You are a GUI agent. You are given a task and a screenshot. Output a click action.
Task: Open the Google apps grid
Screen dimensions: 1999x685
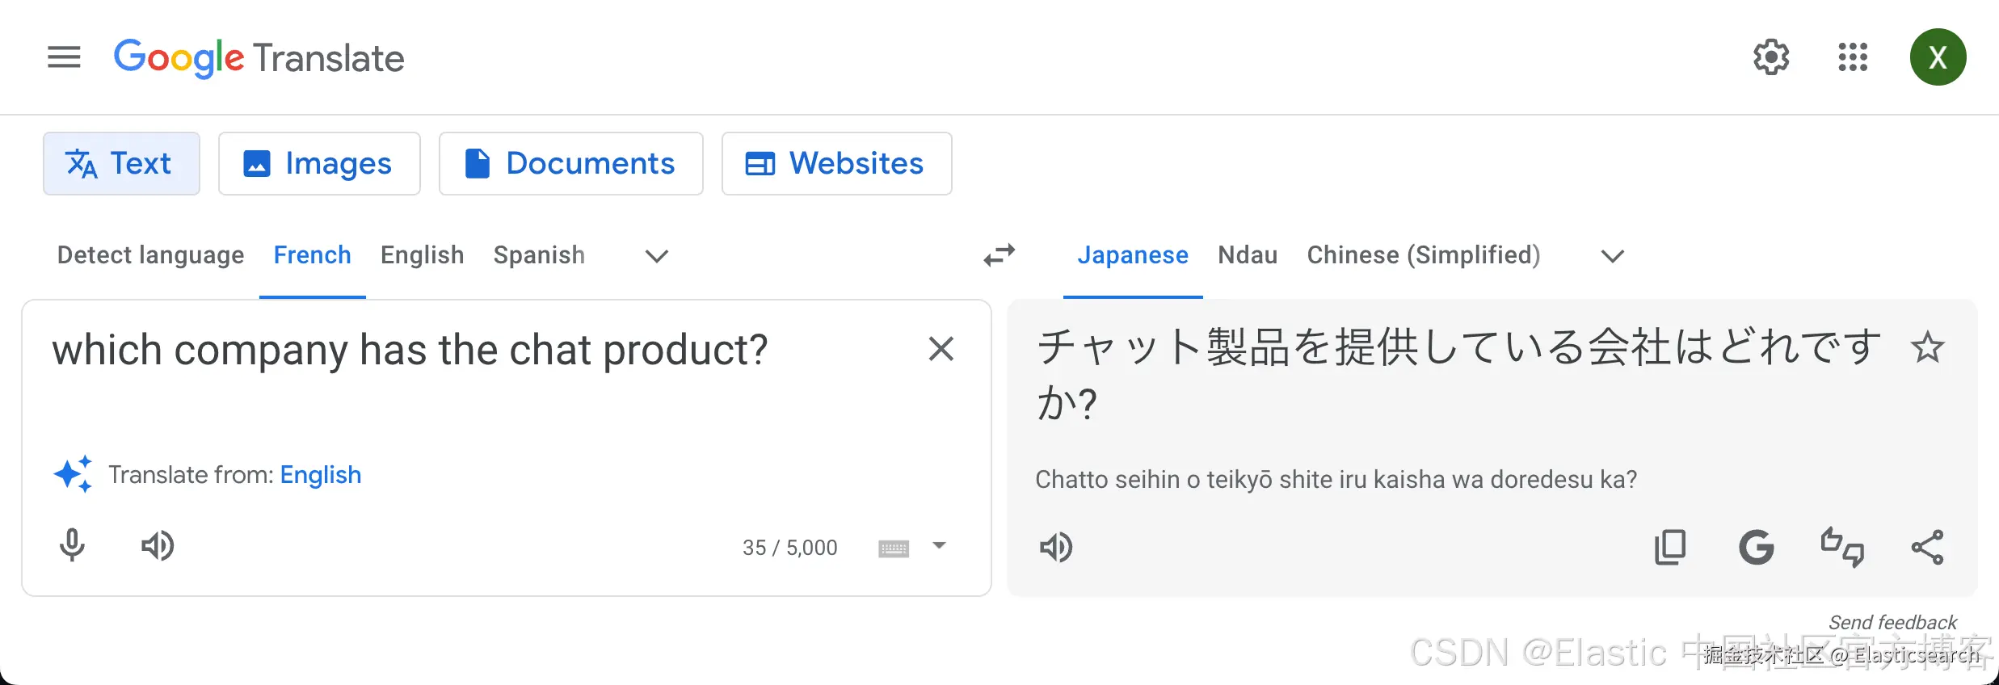click(1853, 57)
